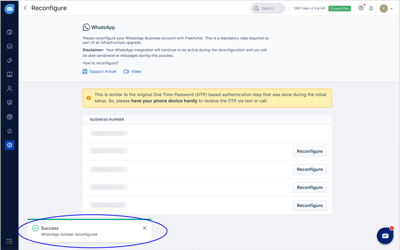The image size is (400, 250).
Task: Reconfigure the third business number
Action: point(310,169)
